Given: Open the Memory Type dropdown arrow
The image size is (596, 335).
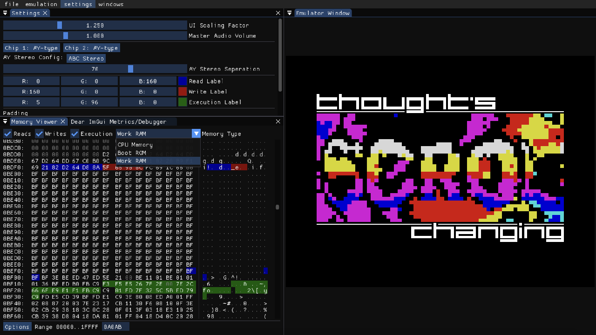Looking at the screenshot, I should click(196, 134).
